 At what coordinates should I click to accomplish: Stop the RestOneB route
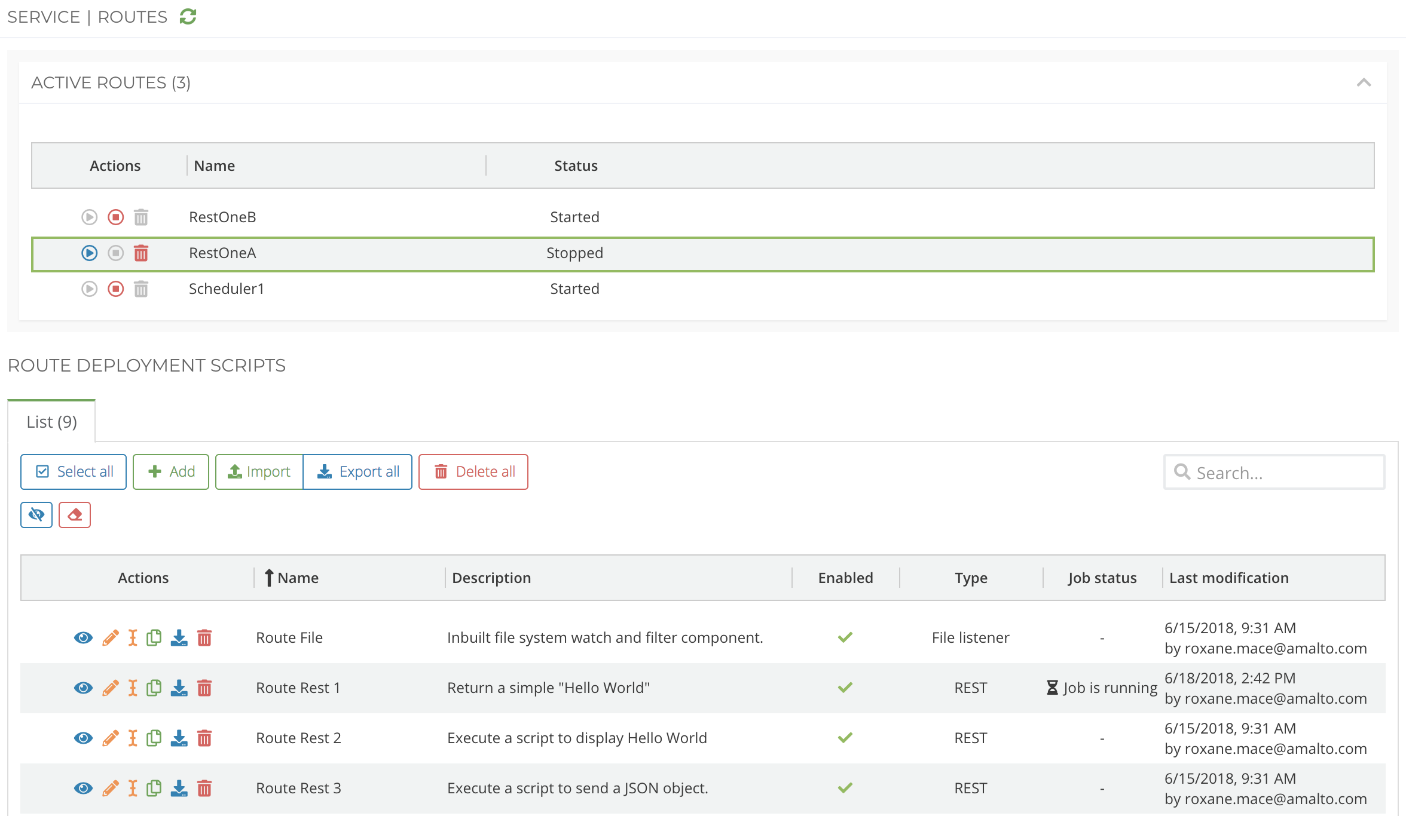pyautogui.click(x=116, y=217)
